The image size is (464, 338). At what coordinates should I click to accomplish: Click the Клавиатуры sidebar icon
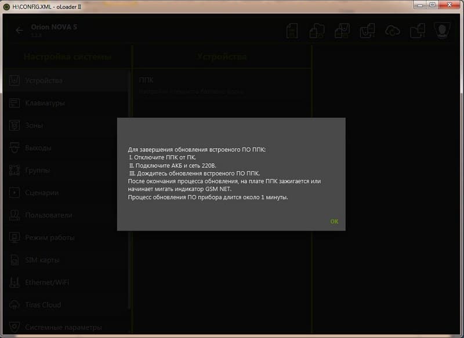pos(14,103)
